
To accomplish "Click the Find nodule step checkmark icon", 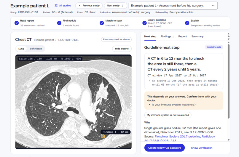I will [x=59, y=23].
